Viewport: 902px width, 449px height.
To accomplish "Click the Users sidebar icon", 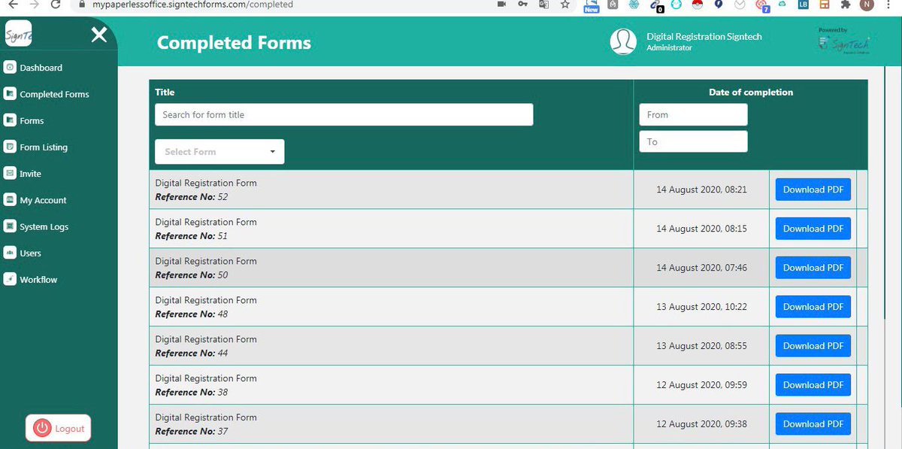I will coord(10,253).
